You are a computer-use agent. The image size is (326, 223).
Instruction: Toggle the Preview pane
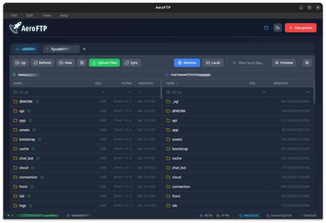coord(284,63)
